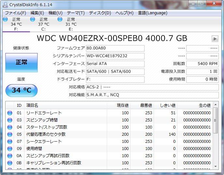
Task: Click the 正常 health status button
Action: (x=21, y=63)
